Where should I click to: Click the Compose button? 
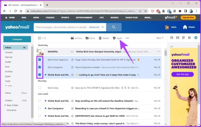point(17,39)
